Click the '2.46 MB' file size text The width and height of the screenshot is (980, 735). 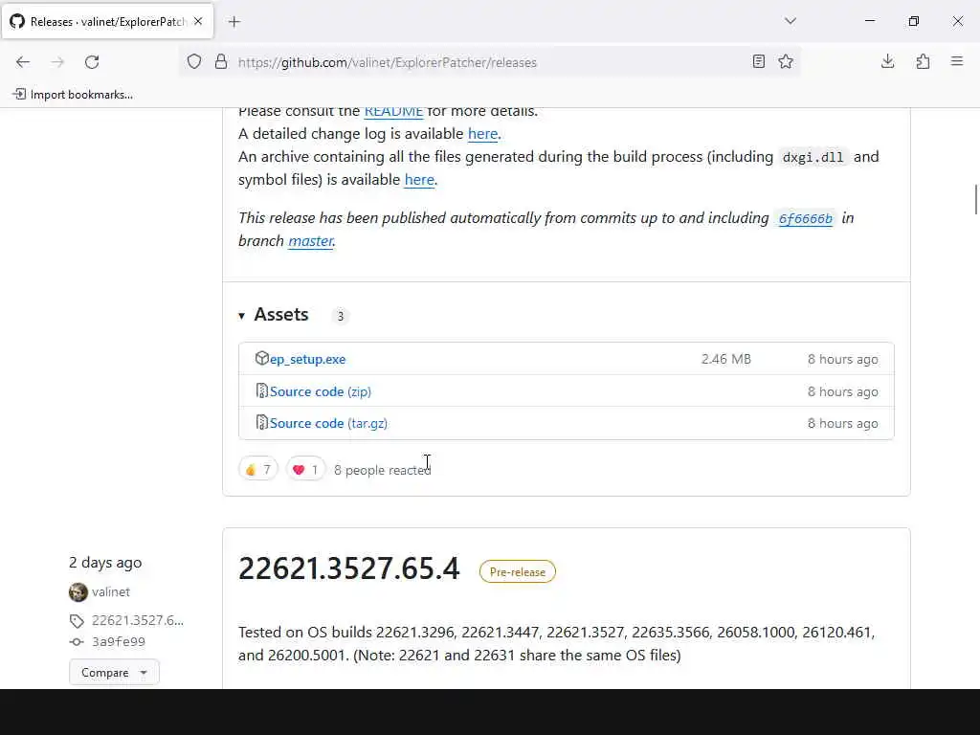[x=726, y=359]
